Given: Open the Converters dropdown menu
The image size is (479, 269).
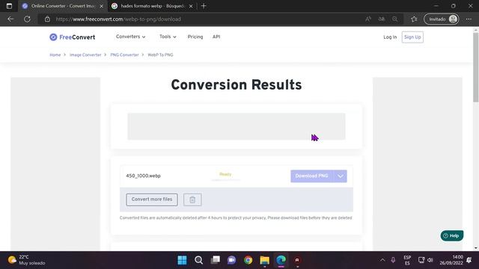Looking at the screenshot, I should 130,37.
